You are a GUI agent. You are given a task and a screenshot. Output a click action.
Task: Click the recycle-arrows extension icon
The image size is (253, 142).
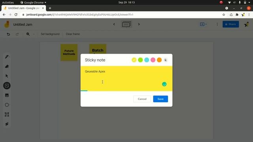pos(231,15)
